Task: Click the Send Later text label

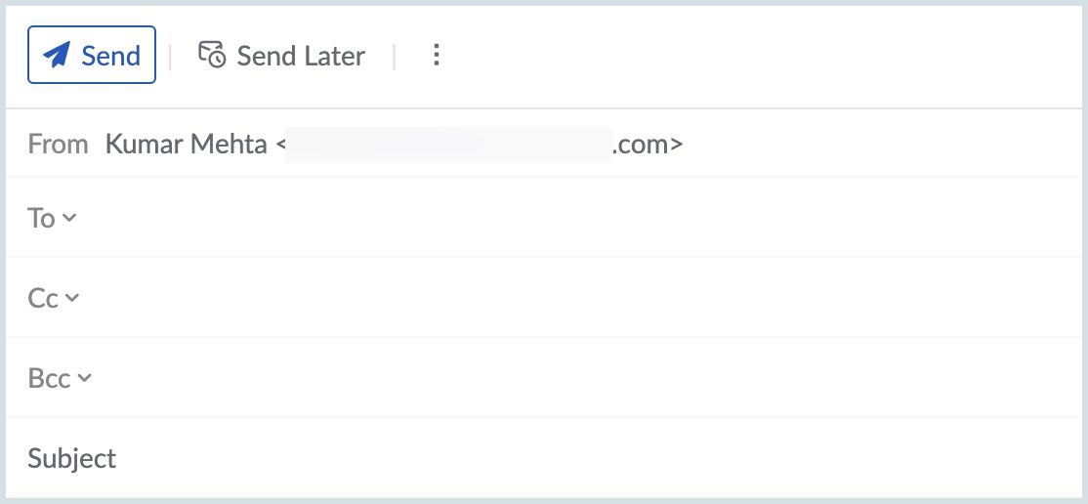Action: pos(301,56)
